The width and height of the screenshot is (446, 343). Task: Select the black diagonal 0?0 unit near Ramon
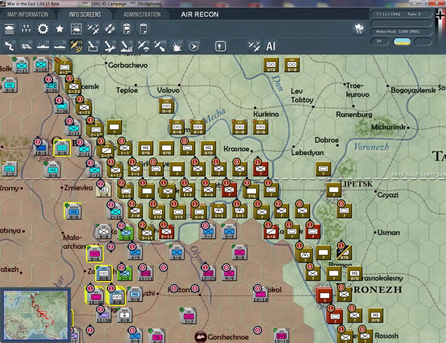pyautogui.click(x=344, y=253)
